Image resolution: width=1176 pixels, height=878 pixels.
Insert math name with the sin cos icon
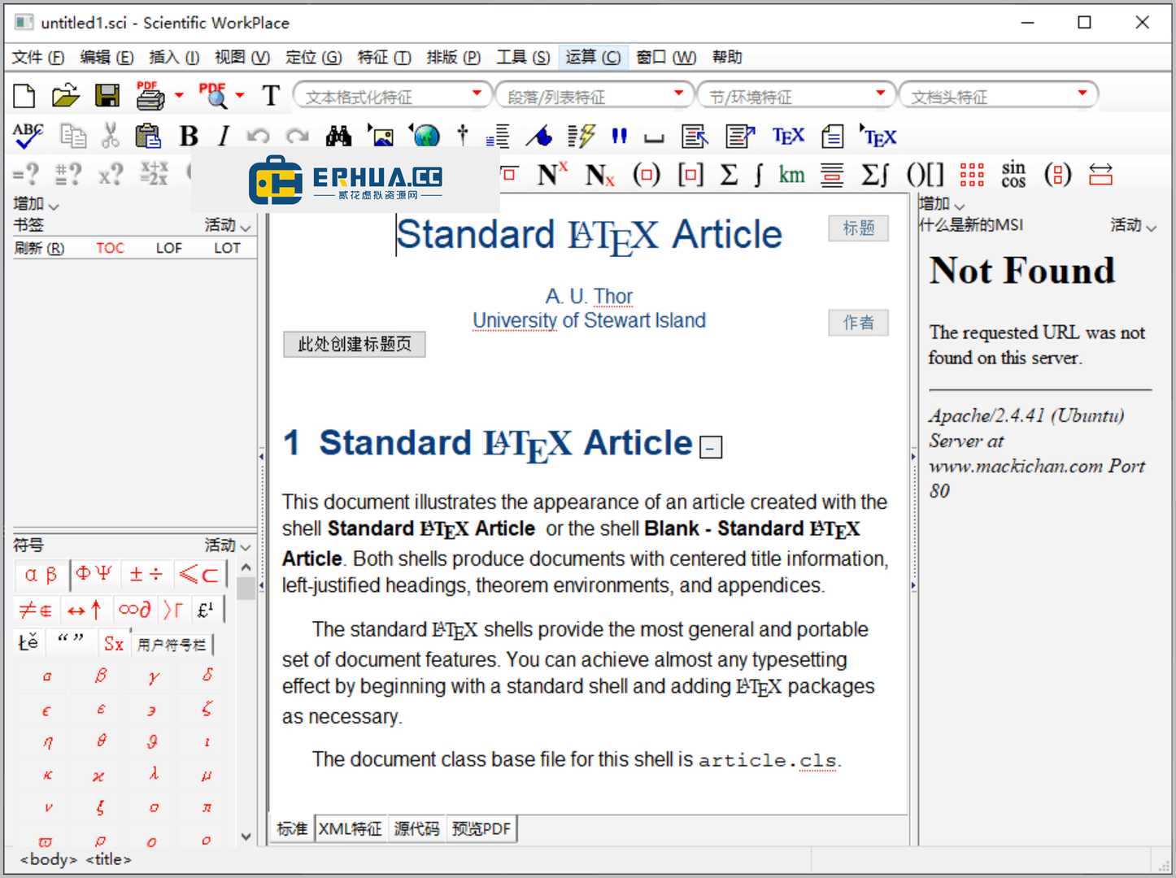(1013, 174)
